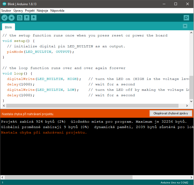Click the Verify sketch checkmark icon
The image size is (194, 185).
(5, 18)
